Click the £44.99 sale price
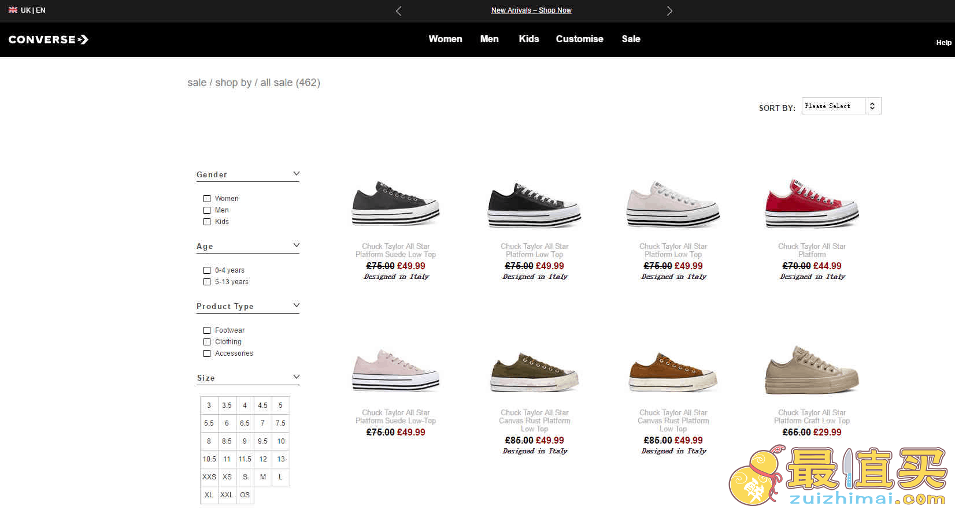This screenshot has height=510, width=955. pyautogui.click(x=827, y=266)
